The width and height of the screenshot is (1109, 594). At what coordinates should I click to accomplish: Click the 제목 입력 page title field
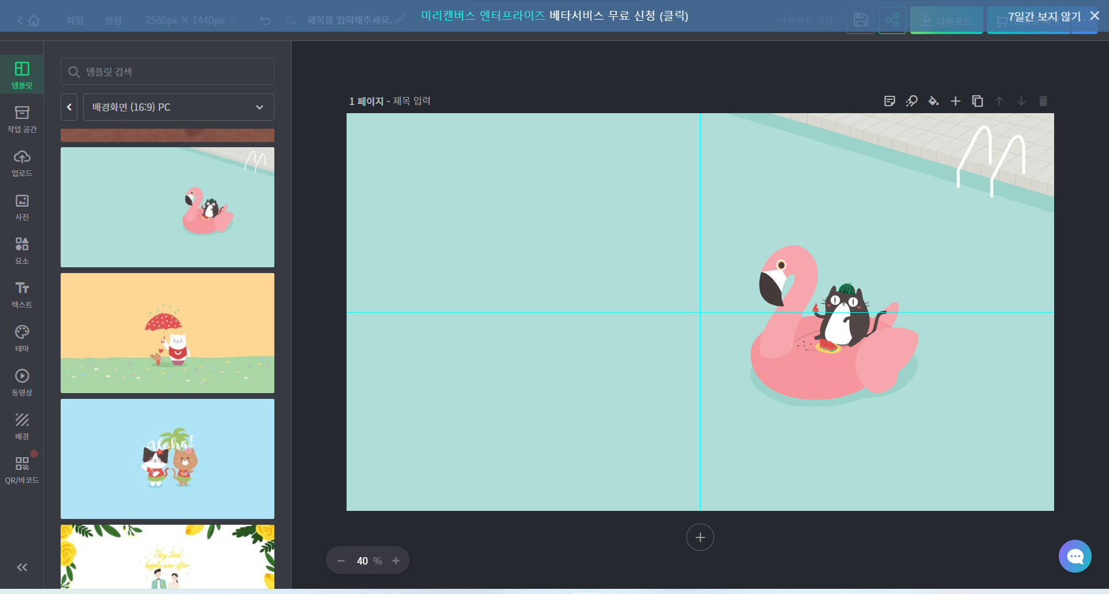[412, 101]
